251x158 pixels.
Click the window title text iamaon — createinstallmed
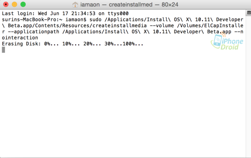(x=116, y=5)
